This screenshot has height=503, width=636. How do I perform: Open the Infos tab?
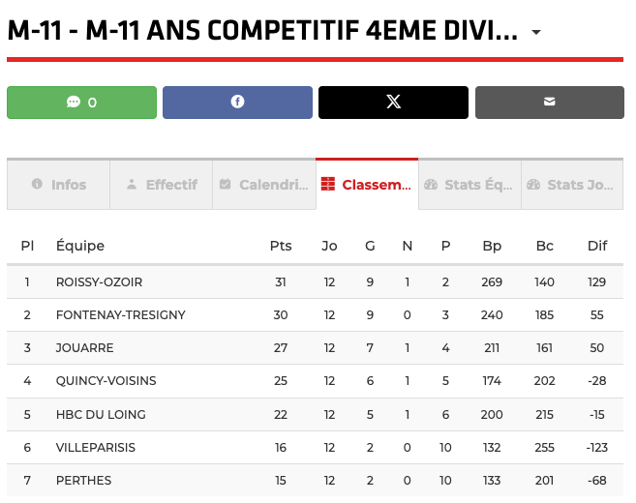pyautogui.click(x=58, y=185)
